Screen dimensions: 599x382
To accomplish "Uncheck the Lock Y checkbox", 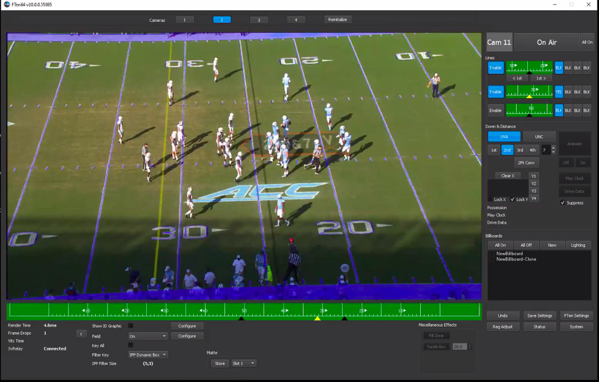I will [512, 200].
